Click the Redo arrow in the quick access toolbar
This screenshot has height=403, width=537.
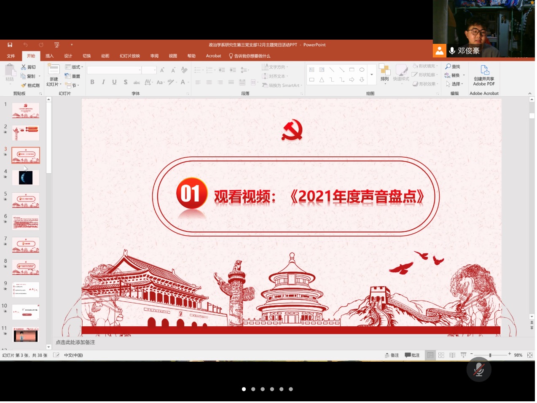tap(41, 45)
